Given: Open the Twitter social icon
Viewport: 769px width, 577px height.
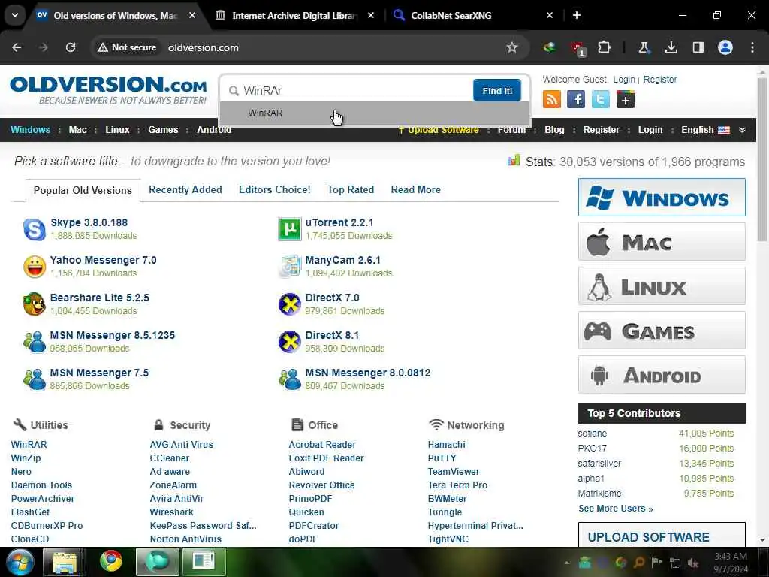Looking at the screenshot, I should (600, 100).
